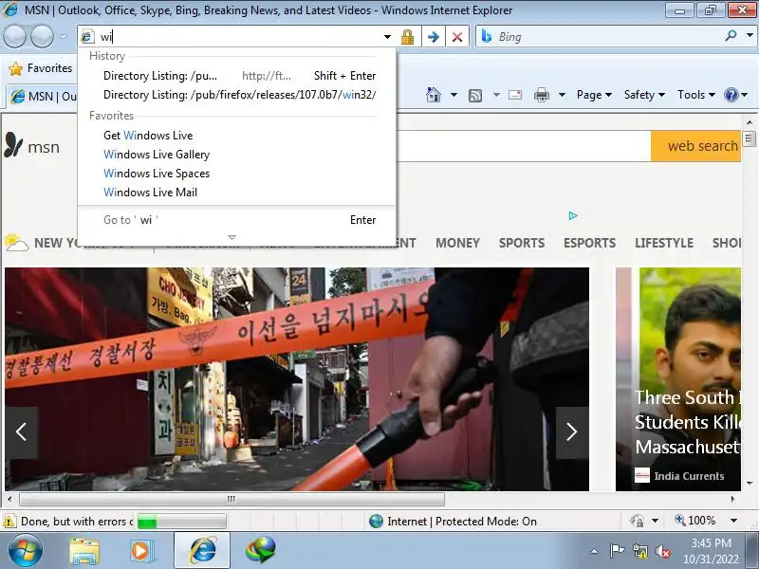Expand the zoom level dropdown arrow
This screenshot has height=569, width=759.
733,521
